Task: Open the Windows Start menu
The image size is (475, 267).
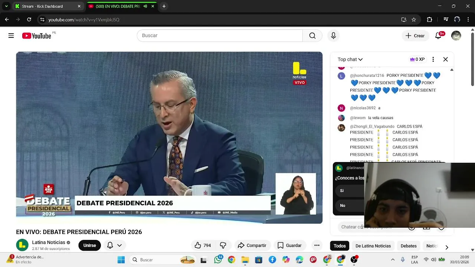Action: click(121, 260)
